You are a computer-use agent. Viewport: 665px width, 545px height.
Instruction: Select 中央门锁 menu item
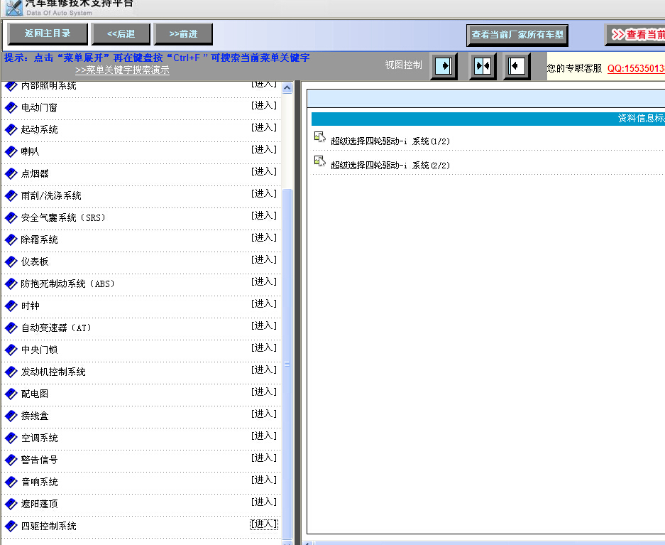[x=40, y=350]
